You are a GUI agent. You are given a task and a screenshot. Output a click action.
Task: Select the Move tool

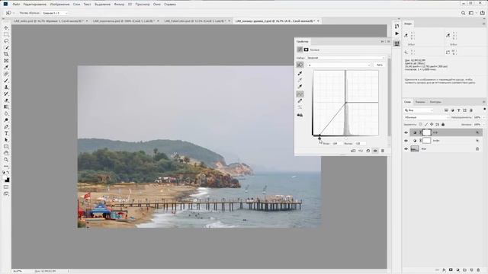[6, 28]
